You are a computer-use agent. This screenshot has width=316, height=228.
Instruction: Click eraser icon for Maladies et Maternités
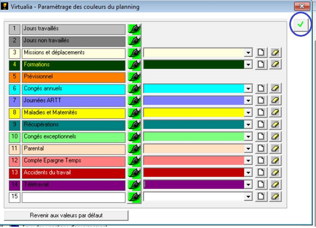275,113
